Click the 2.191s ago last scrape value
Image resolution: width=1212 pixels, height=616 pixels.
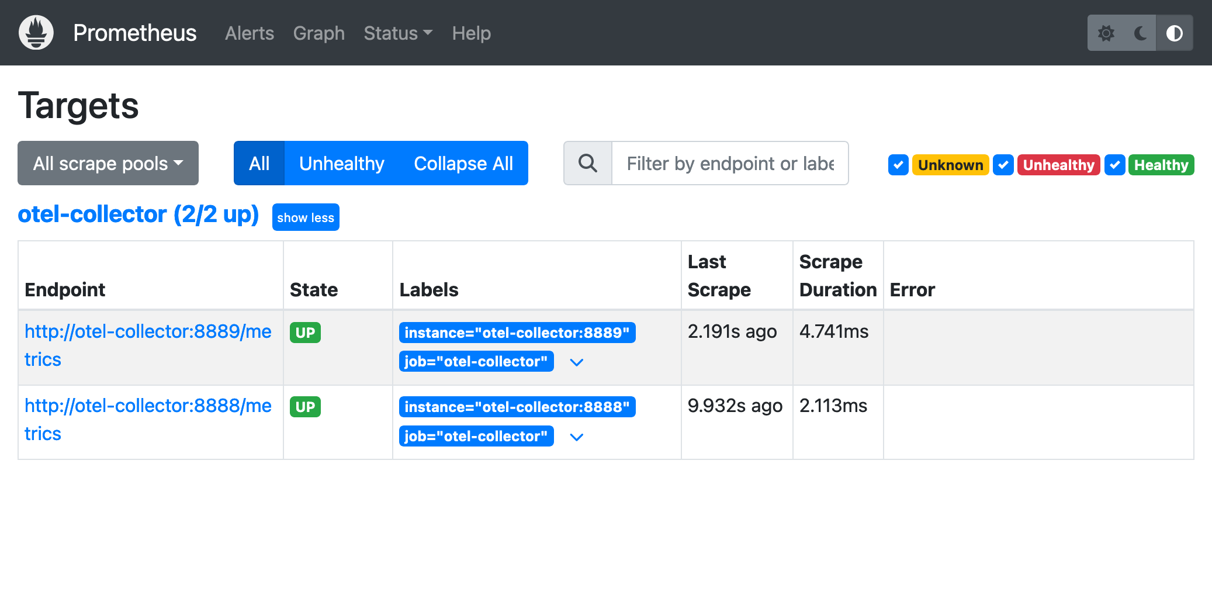(x=732, y=331)
